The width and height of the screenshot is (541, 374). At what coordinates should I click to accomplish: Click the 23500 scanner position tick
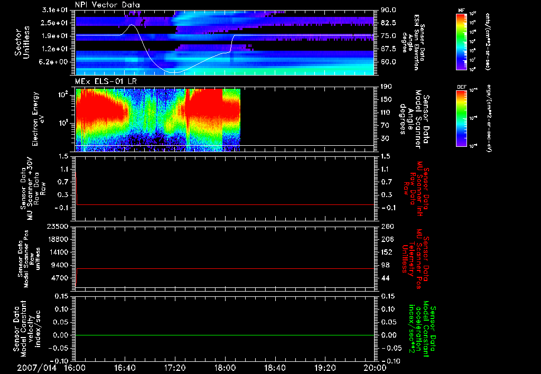pos(58,226)
